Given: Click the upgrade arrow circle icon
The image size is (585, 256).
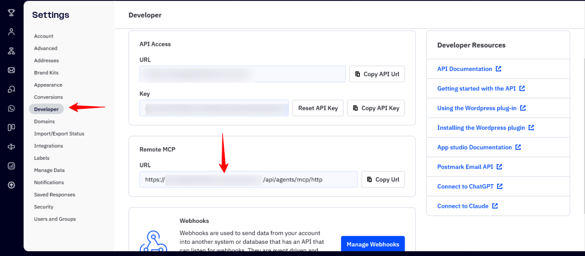Looking at the screenshot, I should (11, 185).
